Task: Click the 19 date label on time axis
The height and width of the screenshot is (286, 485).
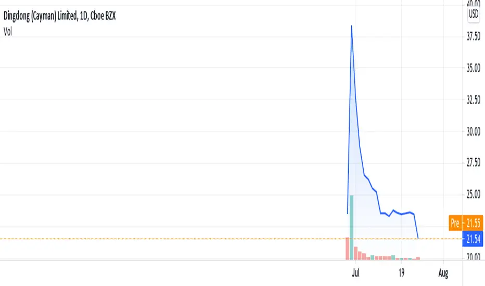Action: (x=401, y=272)
